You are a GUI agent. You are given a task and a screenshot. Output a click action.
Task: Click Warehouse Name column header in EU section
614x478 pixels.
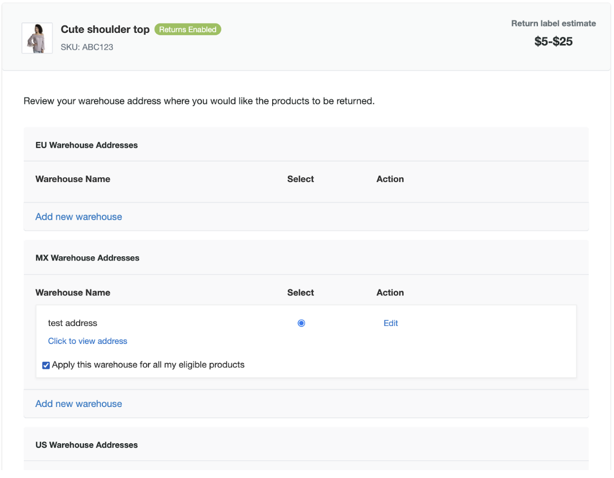pyautogui.click(x=73, y=179)
